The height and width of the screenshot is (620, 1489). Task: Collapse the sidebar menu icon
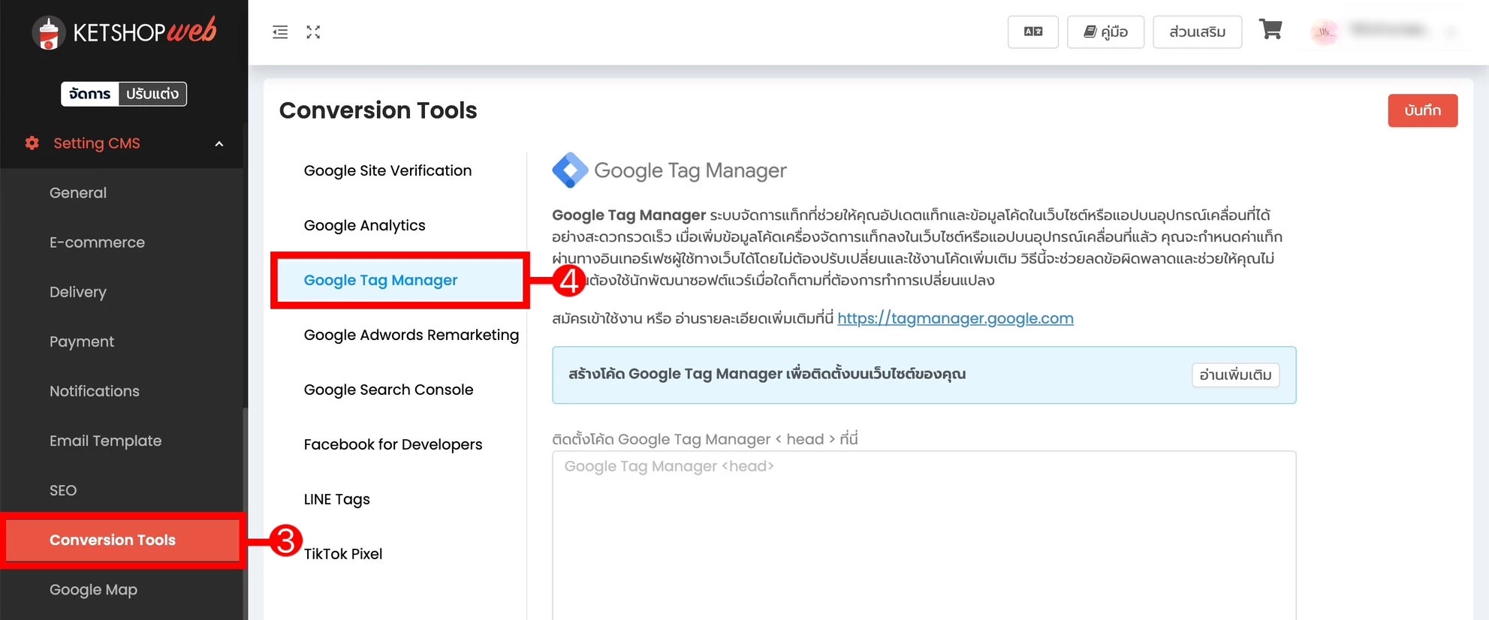coord(280,32)
